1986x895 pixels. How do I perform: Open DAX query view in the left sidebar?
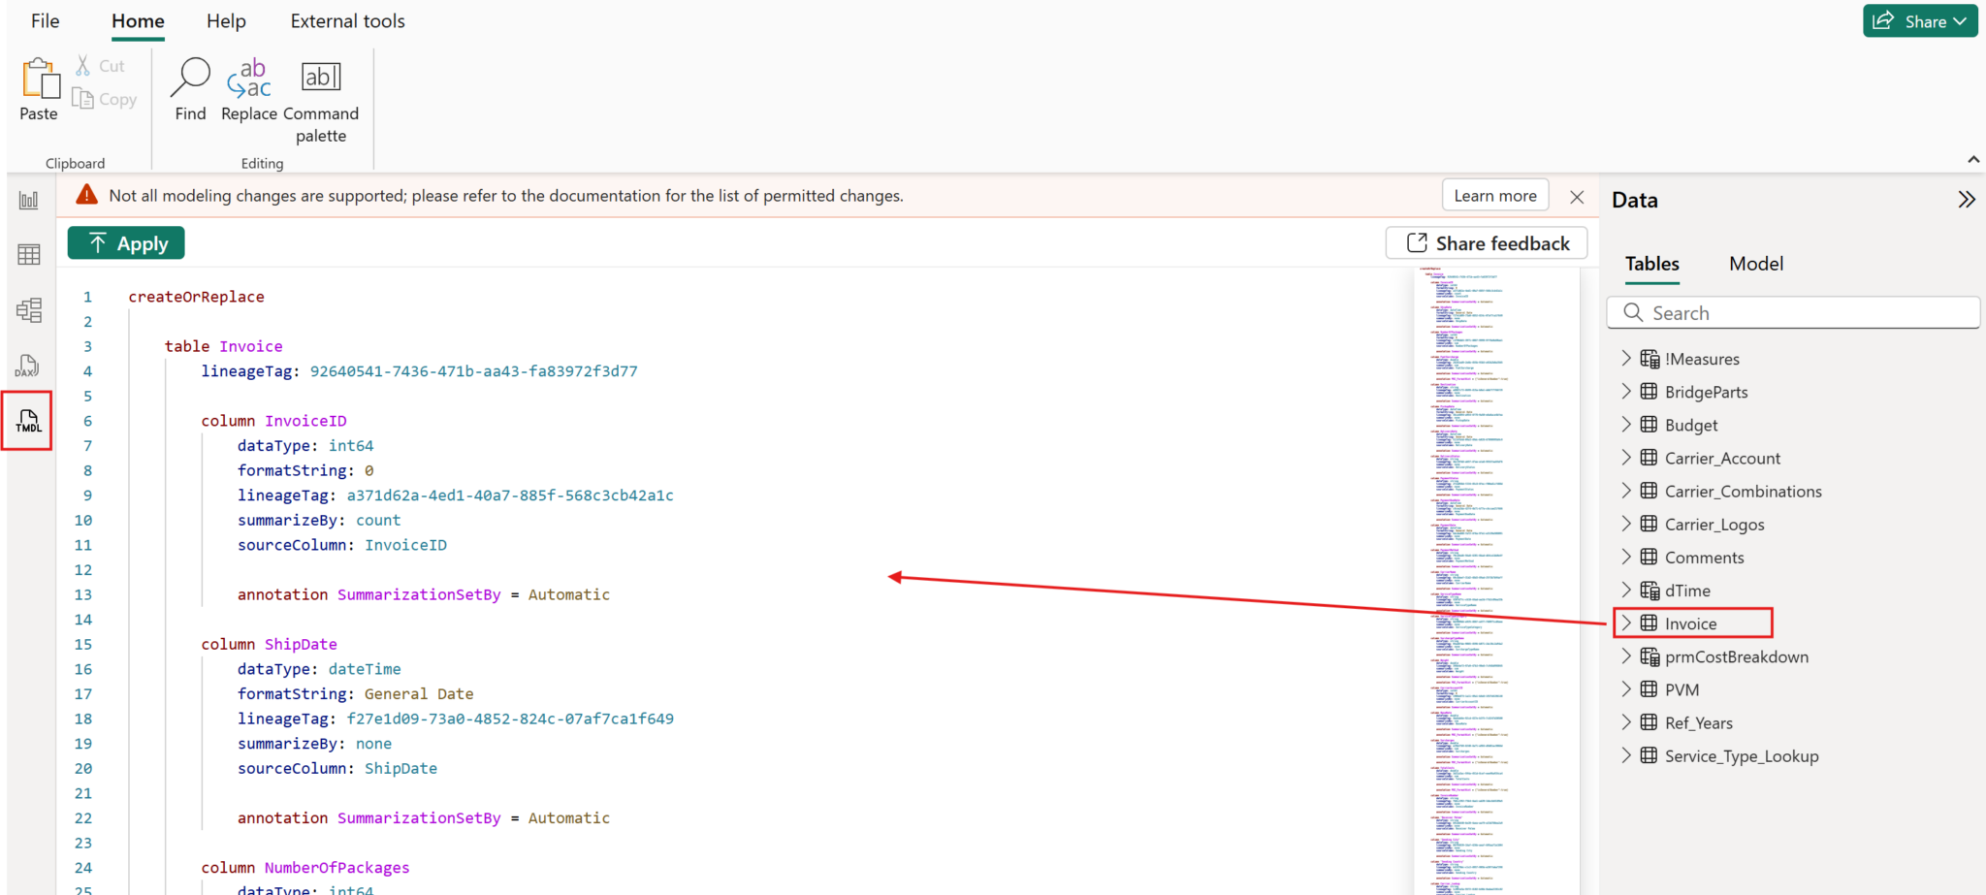27,366
